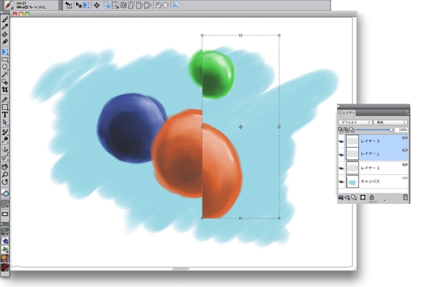Click the layer mask icon in Layers panel

(363, 197)
